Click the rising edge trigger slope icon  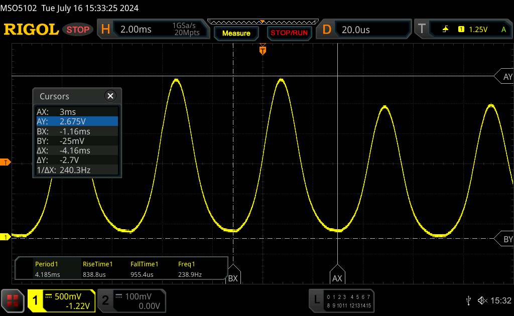click(x=446, y=30)
